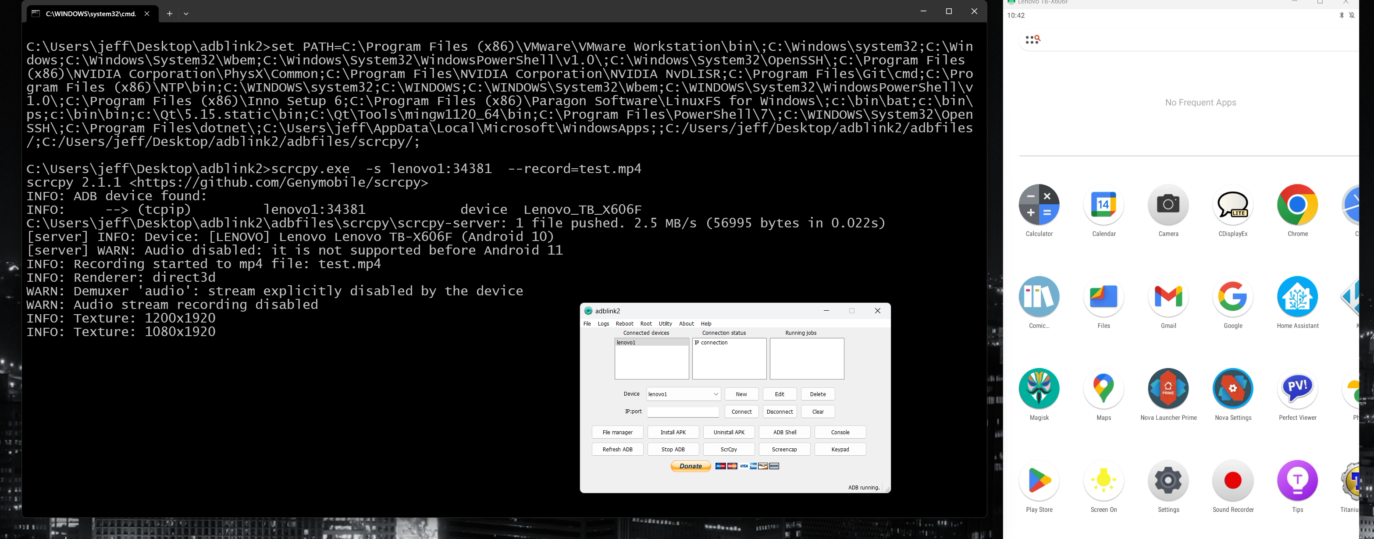Click the Install APK button
Screen dimensions: 1374x539
673,433
